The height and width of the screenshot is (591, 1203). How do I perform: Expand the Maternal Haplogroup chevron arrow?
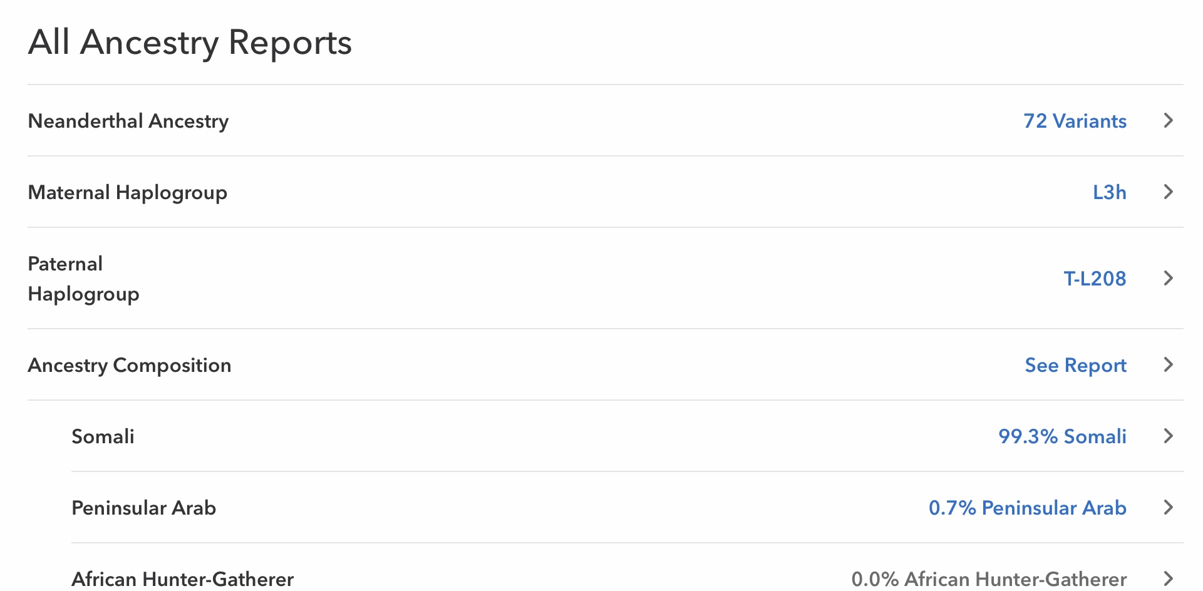[1168, 192]
